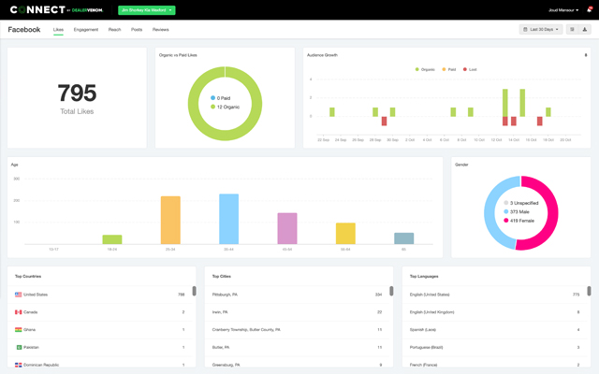Click the Top Cities list scrollbar
This screenshot has width=599, height=374.
click(x=391, y=291)
